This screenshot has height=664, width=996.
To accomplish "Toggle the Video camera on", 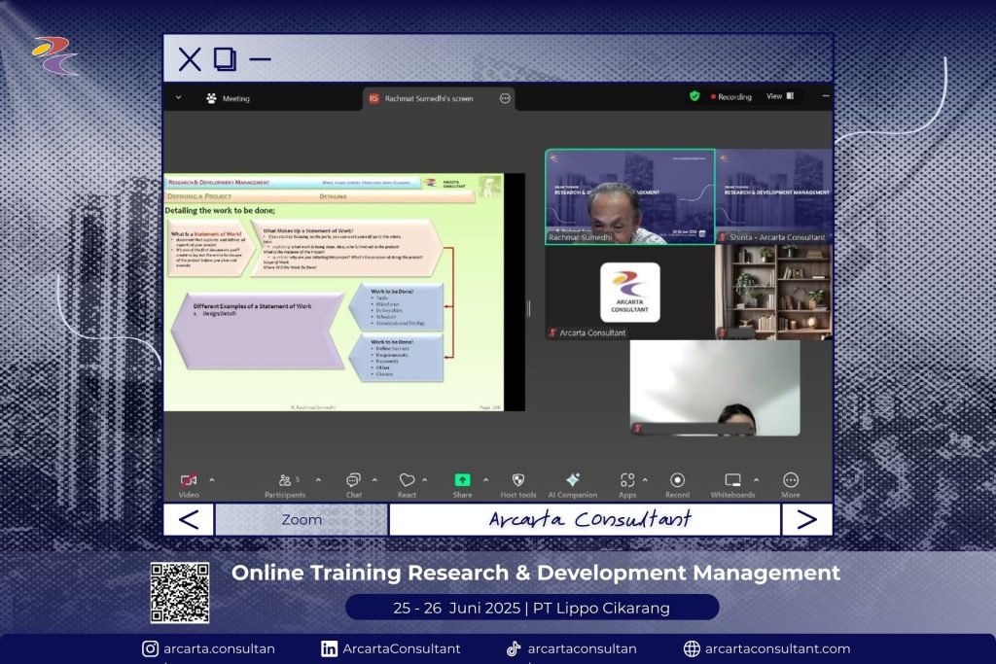I will pyautogui.click(x=189, y=481).
